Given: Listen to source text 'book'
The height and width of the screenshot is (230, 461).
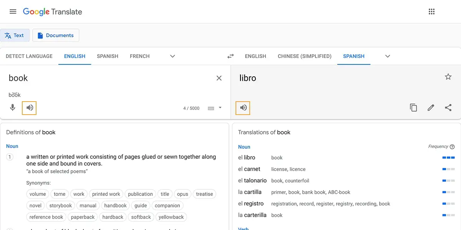Looking at the screenshot, I should click(30, 108).
